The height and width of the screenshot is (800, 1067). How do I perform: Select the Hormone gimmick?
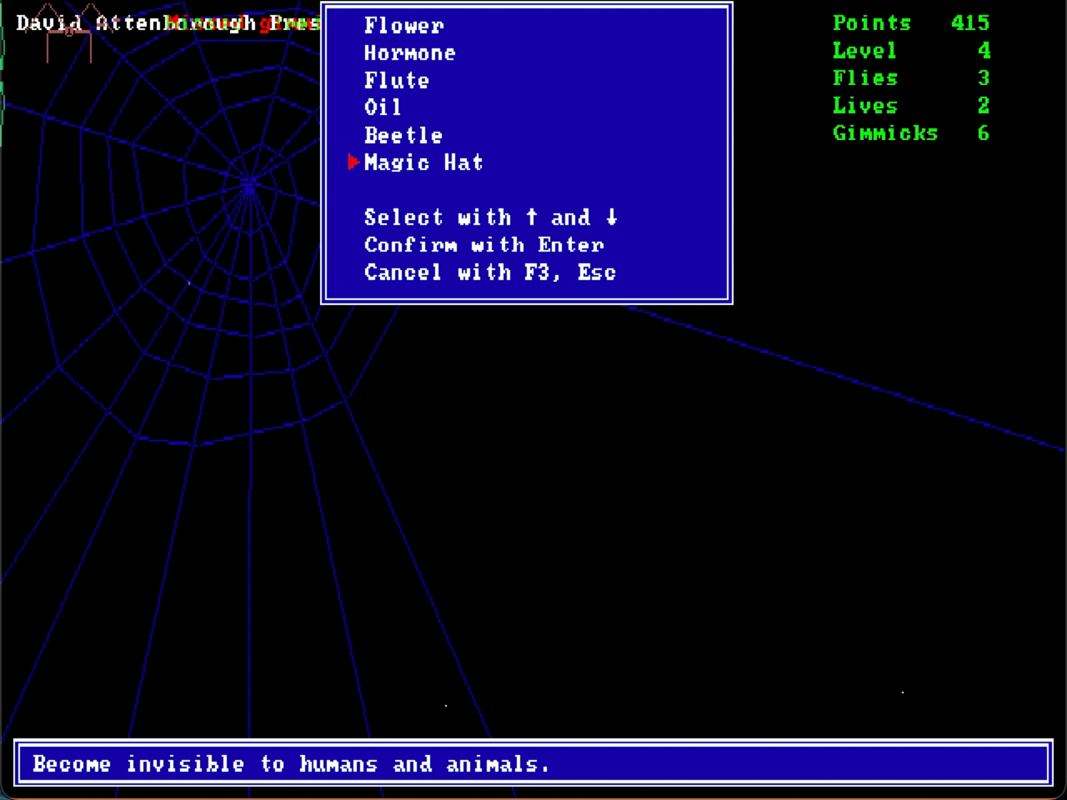click(x=409, y=52)
